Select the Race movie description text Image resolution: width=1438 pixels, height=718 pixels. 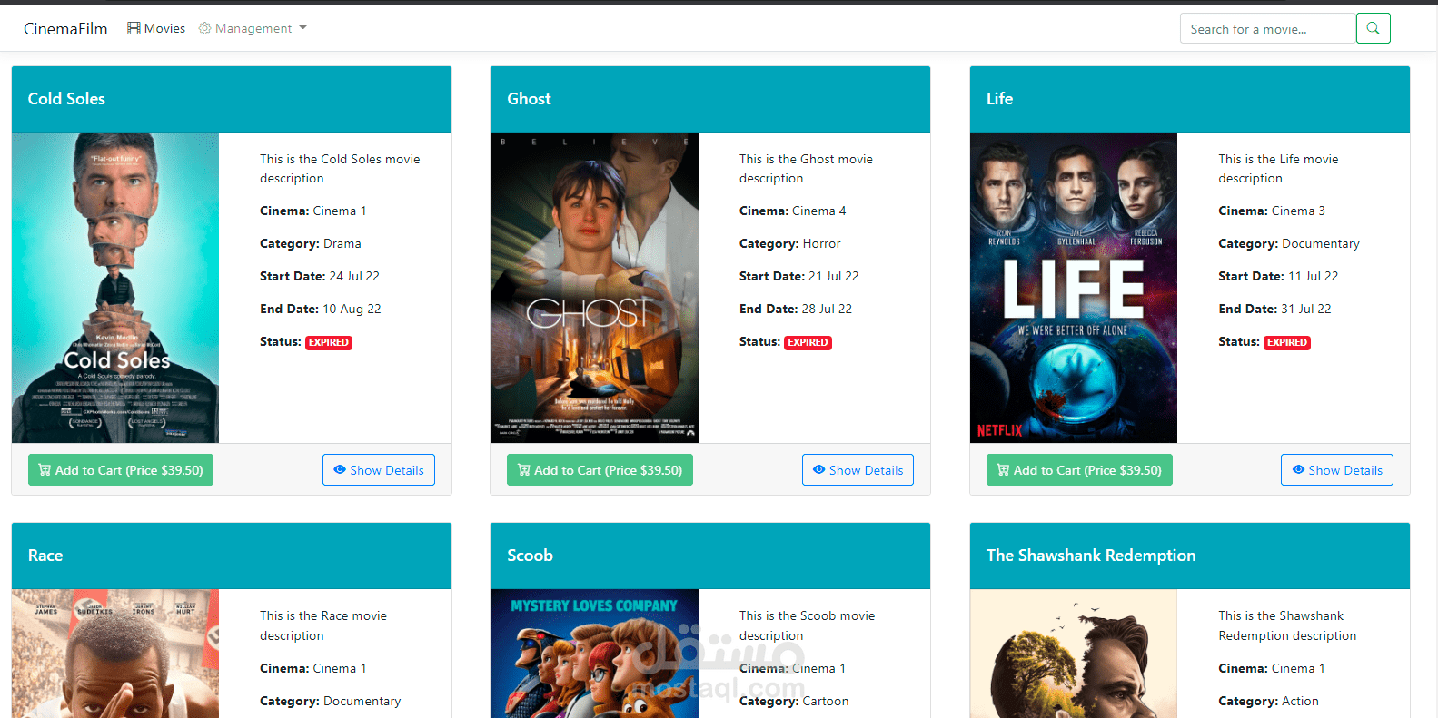[323, 625]
